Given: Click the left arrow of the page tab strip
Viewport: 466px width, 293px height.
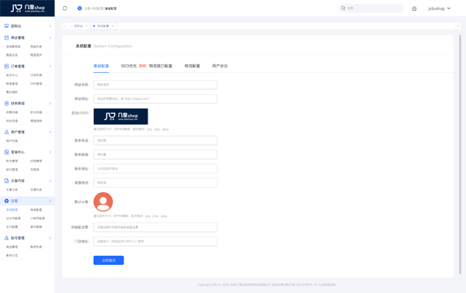Looking at the screenshot, I should pos(64,26).
